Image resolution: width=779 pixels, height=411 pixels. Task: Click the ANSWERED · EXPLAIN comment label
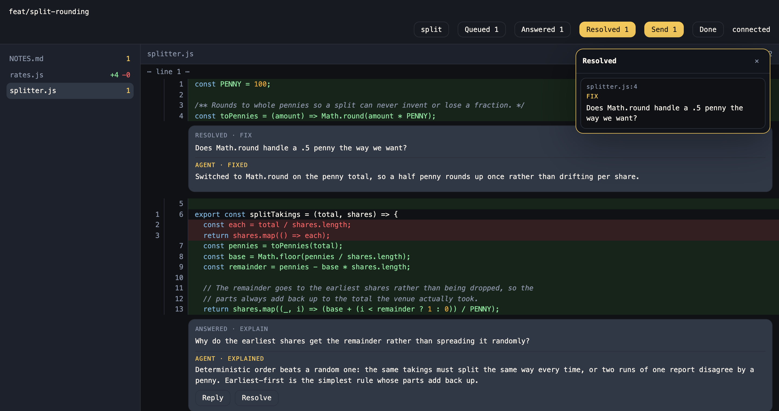[231, 329]
